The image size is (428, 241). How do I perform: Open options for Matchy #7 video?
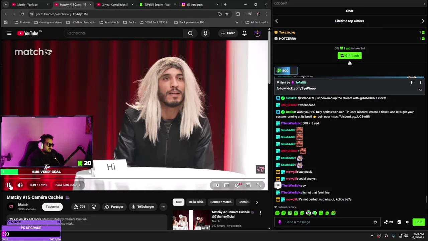260,213
